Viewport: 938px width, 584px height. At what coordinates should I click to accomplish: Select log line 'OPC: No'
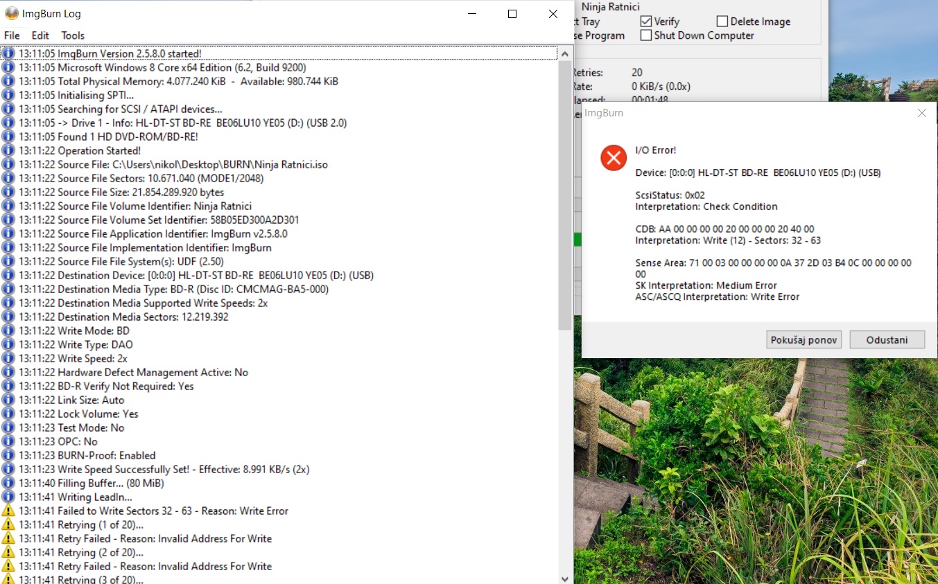pyautogui.click(x=279, y=441)
